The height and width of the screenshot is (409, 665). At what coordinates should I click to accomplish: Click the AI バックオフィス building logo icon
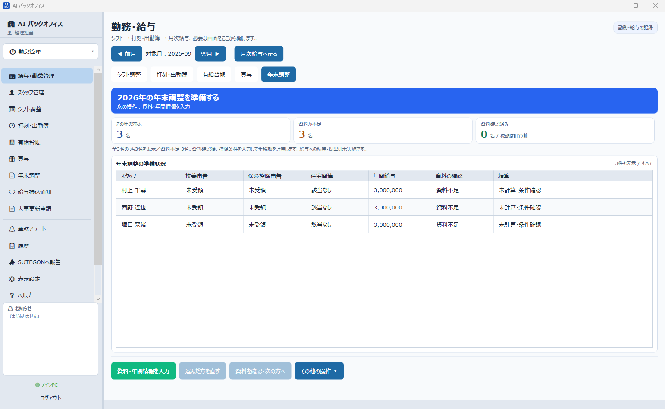coord(11,24)
